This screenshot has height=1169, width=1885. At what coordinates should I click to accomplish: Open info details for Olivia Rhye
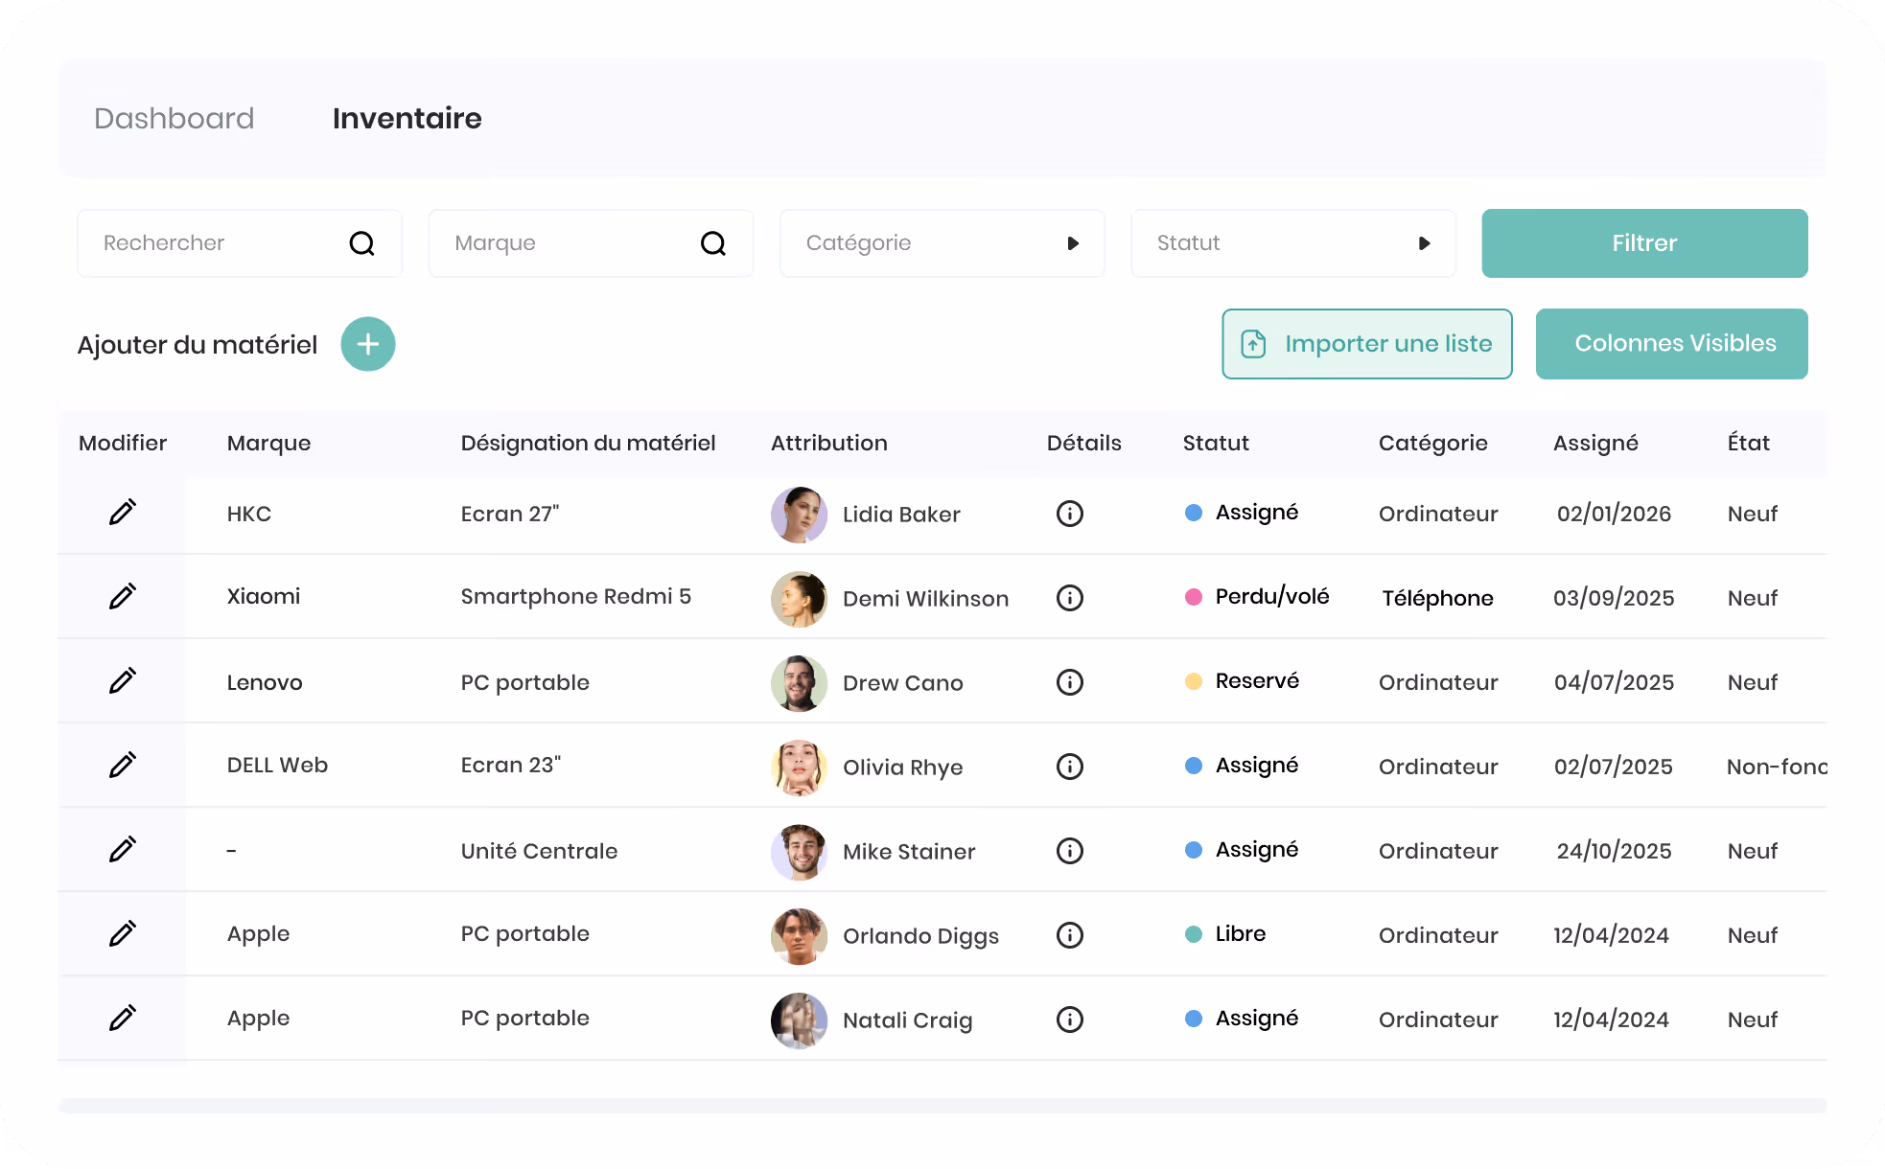point(1070,767)
